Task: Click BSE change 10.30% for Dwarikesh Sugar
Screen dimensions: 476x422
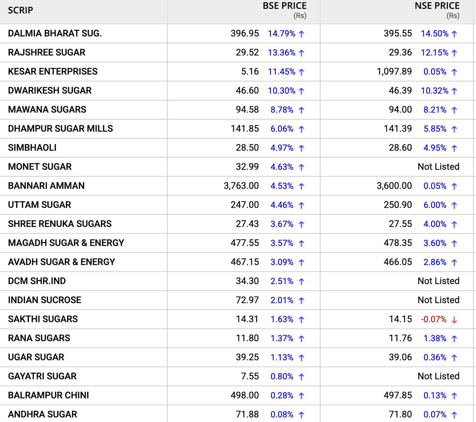Action: [x=282, y=90]
